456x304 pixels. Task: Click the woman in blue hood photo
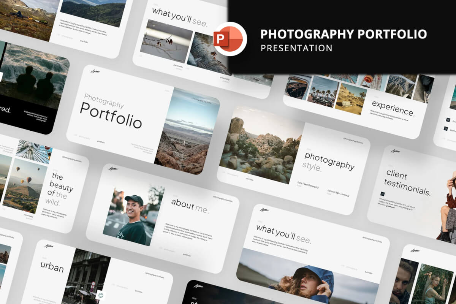[x=307, y=276]
